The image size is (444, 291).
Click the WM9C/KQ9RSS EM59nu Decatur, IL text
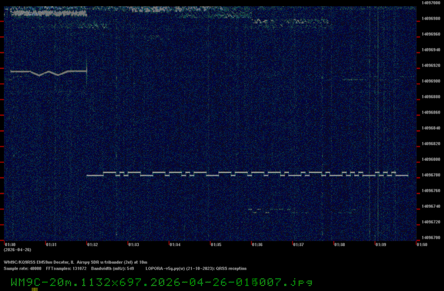[x=39, y=262]
